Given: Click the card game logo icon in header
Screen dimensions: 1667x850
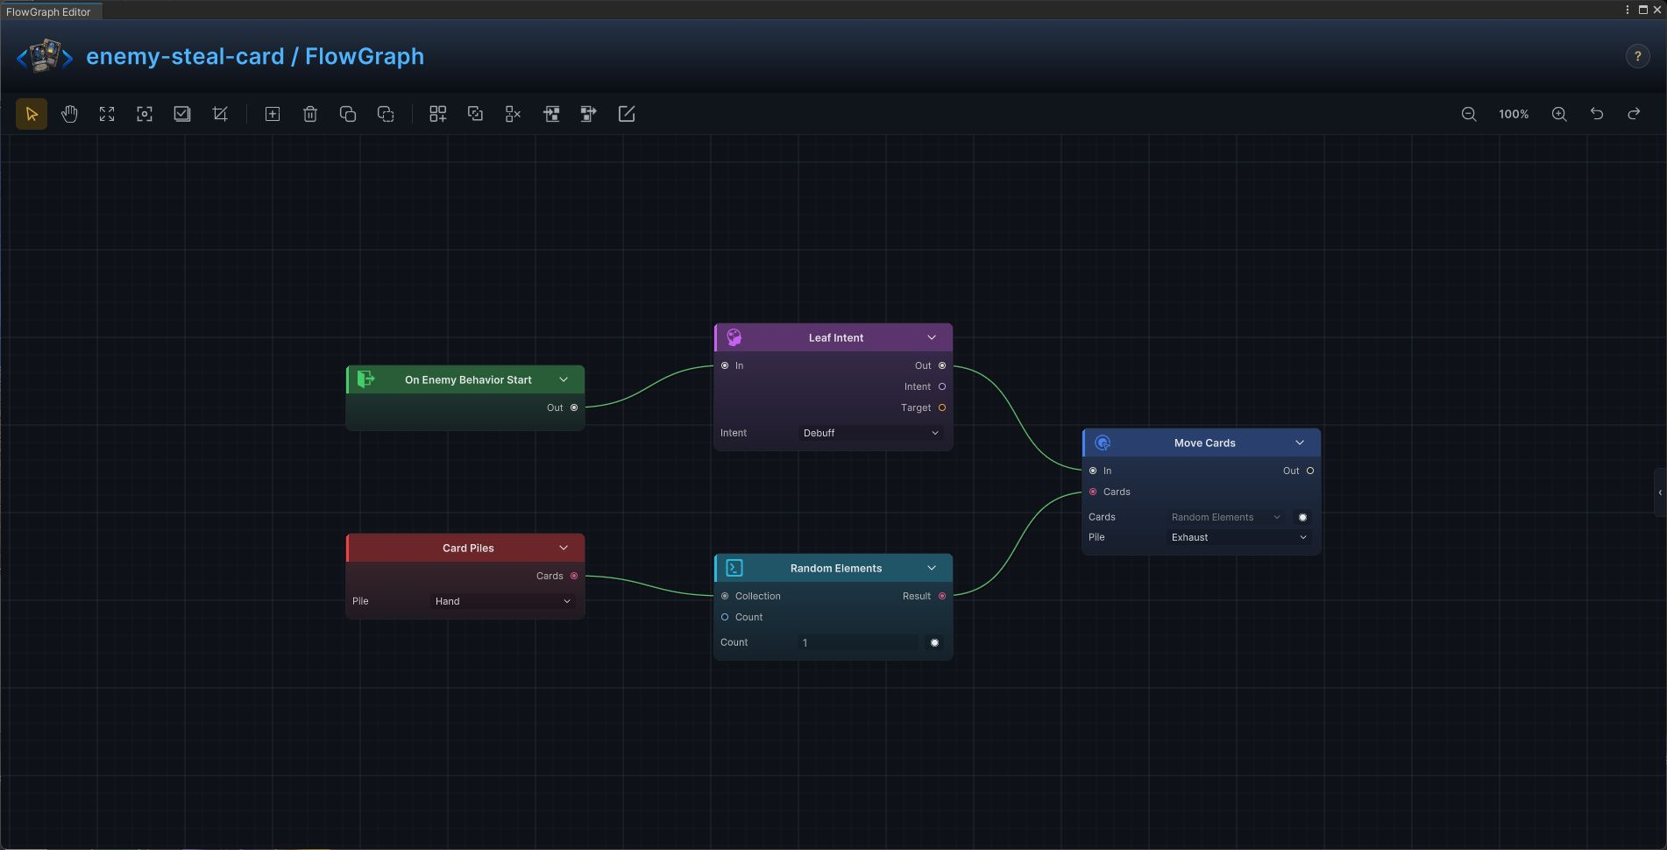Looking at the screenshot, I should click(45, 56).
